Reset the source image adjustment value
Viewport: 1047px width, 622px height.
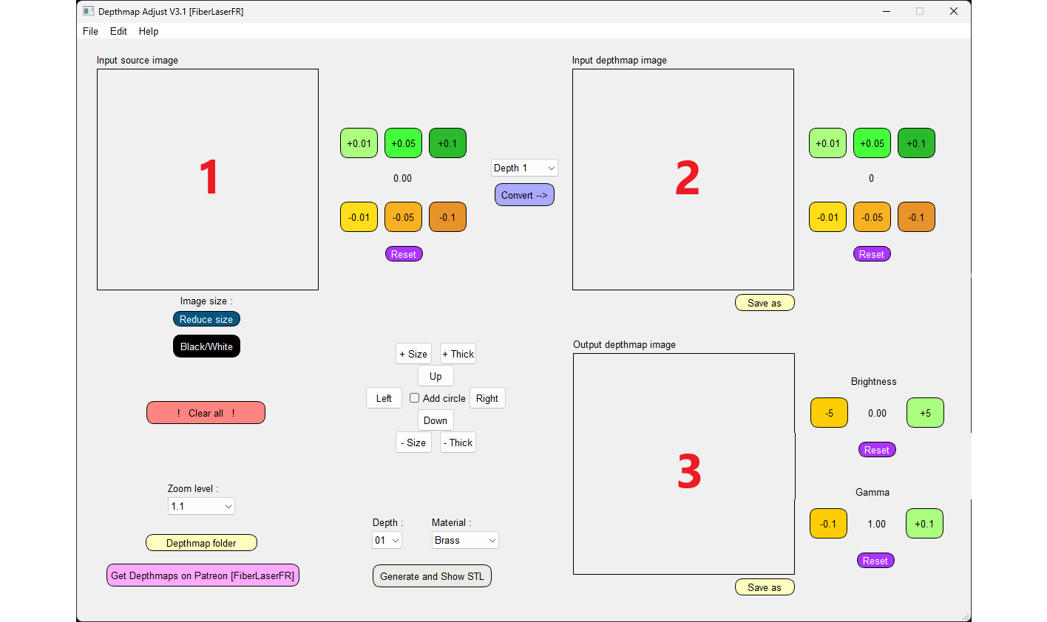(x=404, y=254)
